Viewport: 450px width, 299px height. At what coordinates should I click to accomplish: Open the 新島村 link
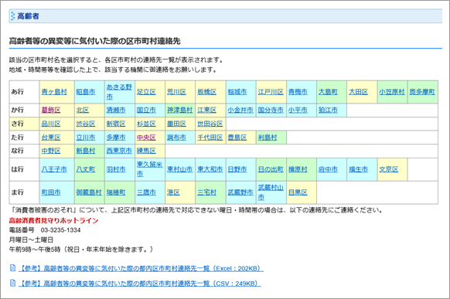tap(86, 151)
